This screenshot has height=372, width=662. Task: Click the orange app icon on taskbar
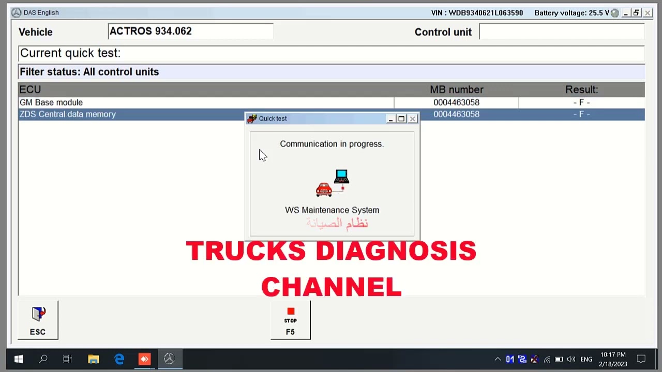click(144, 359)
